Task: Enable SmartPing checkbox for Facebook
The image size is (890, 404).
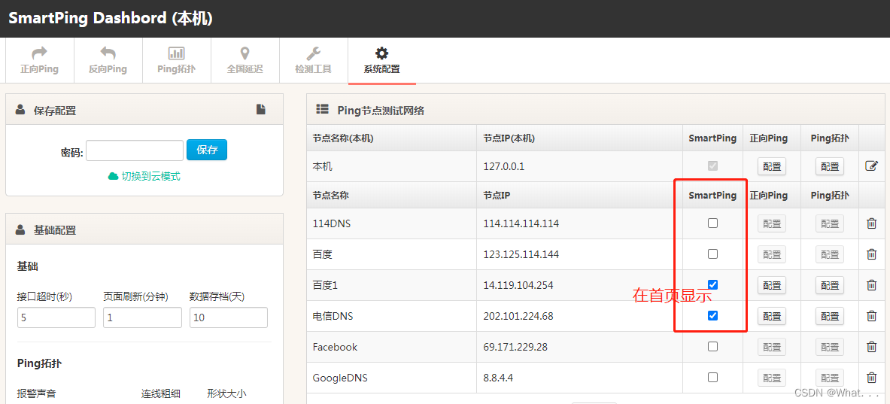Action: click(x=713, y=346)
